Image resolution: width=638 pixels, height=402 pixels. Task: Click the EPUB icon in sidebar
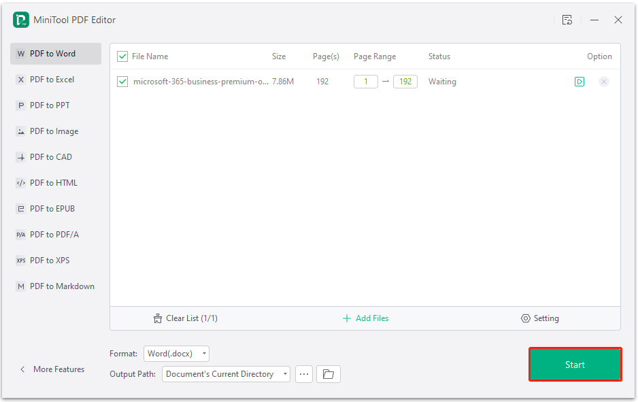coord(21,209)
